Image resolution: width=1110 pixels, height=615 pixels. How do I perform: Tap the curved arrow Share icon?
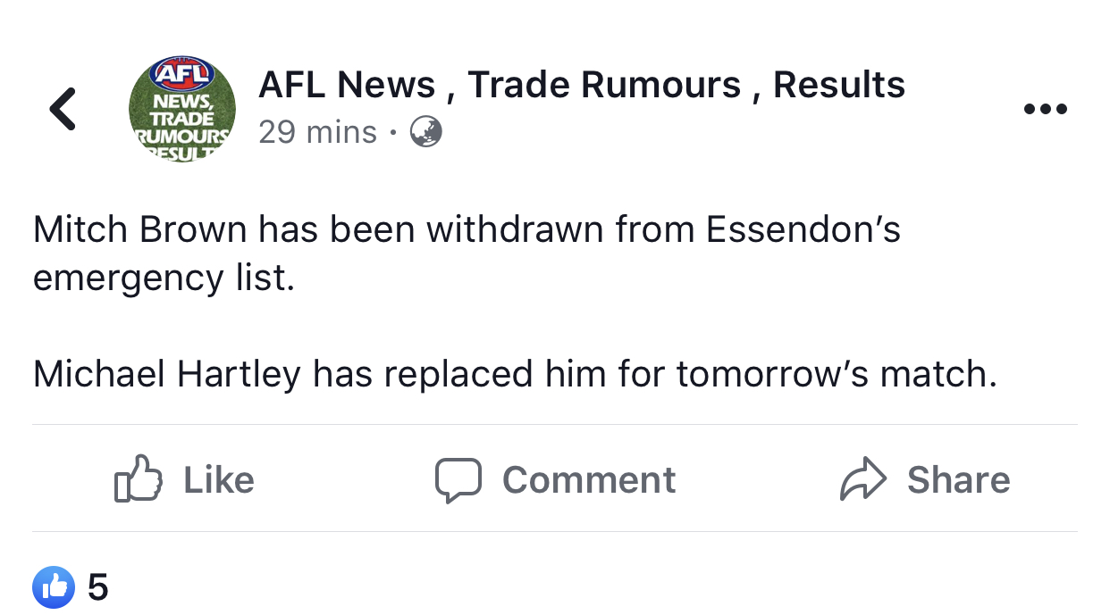pos(863,479)
